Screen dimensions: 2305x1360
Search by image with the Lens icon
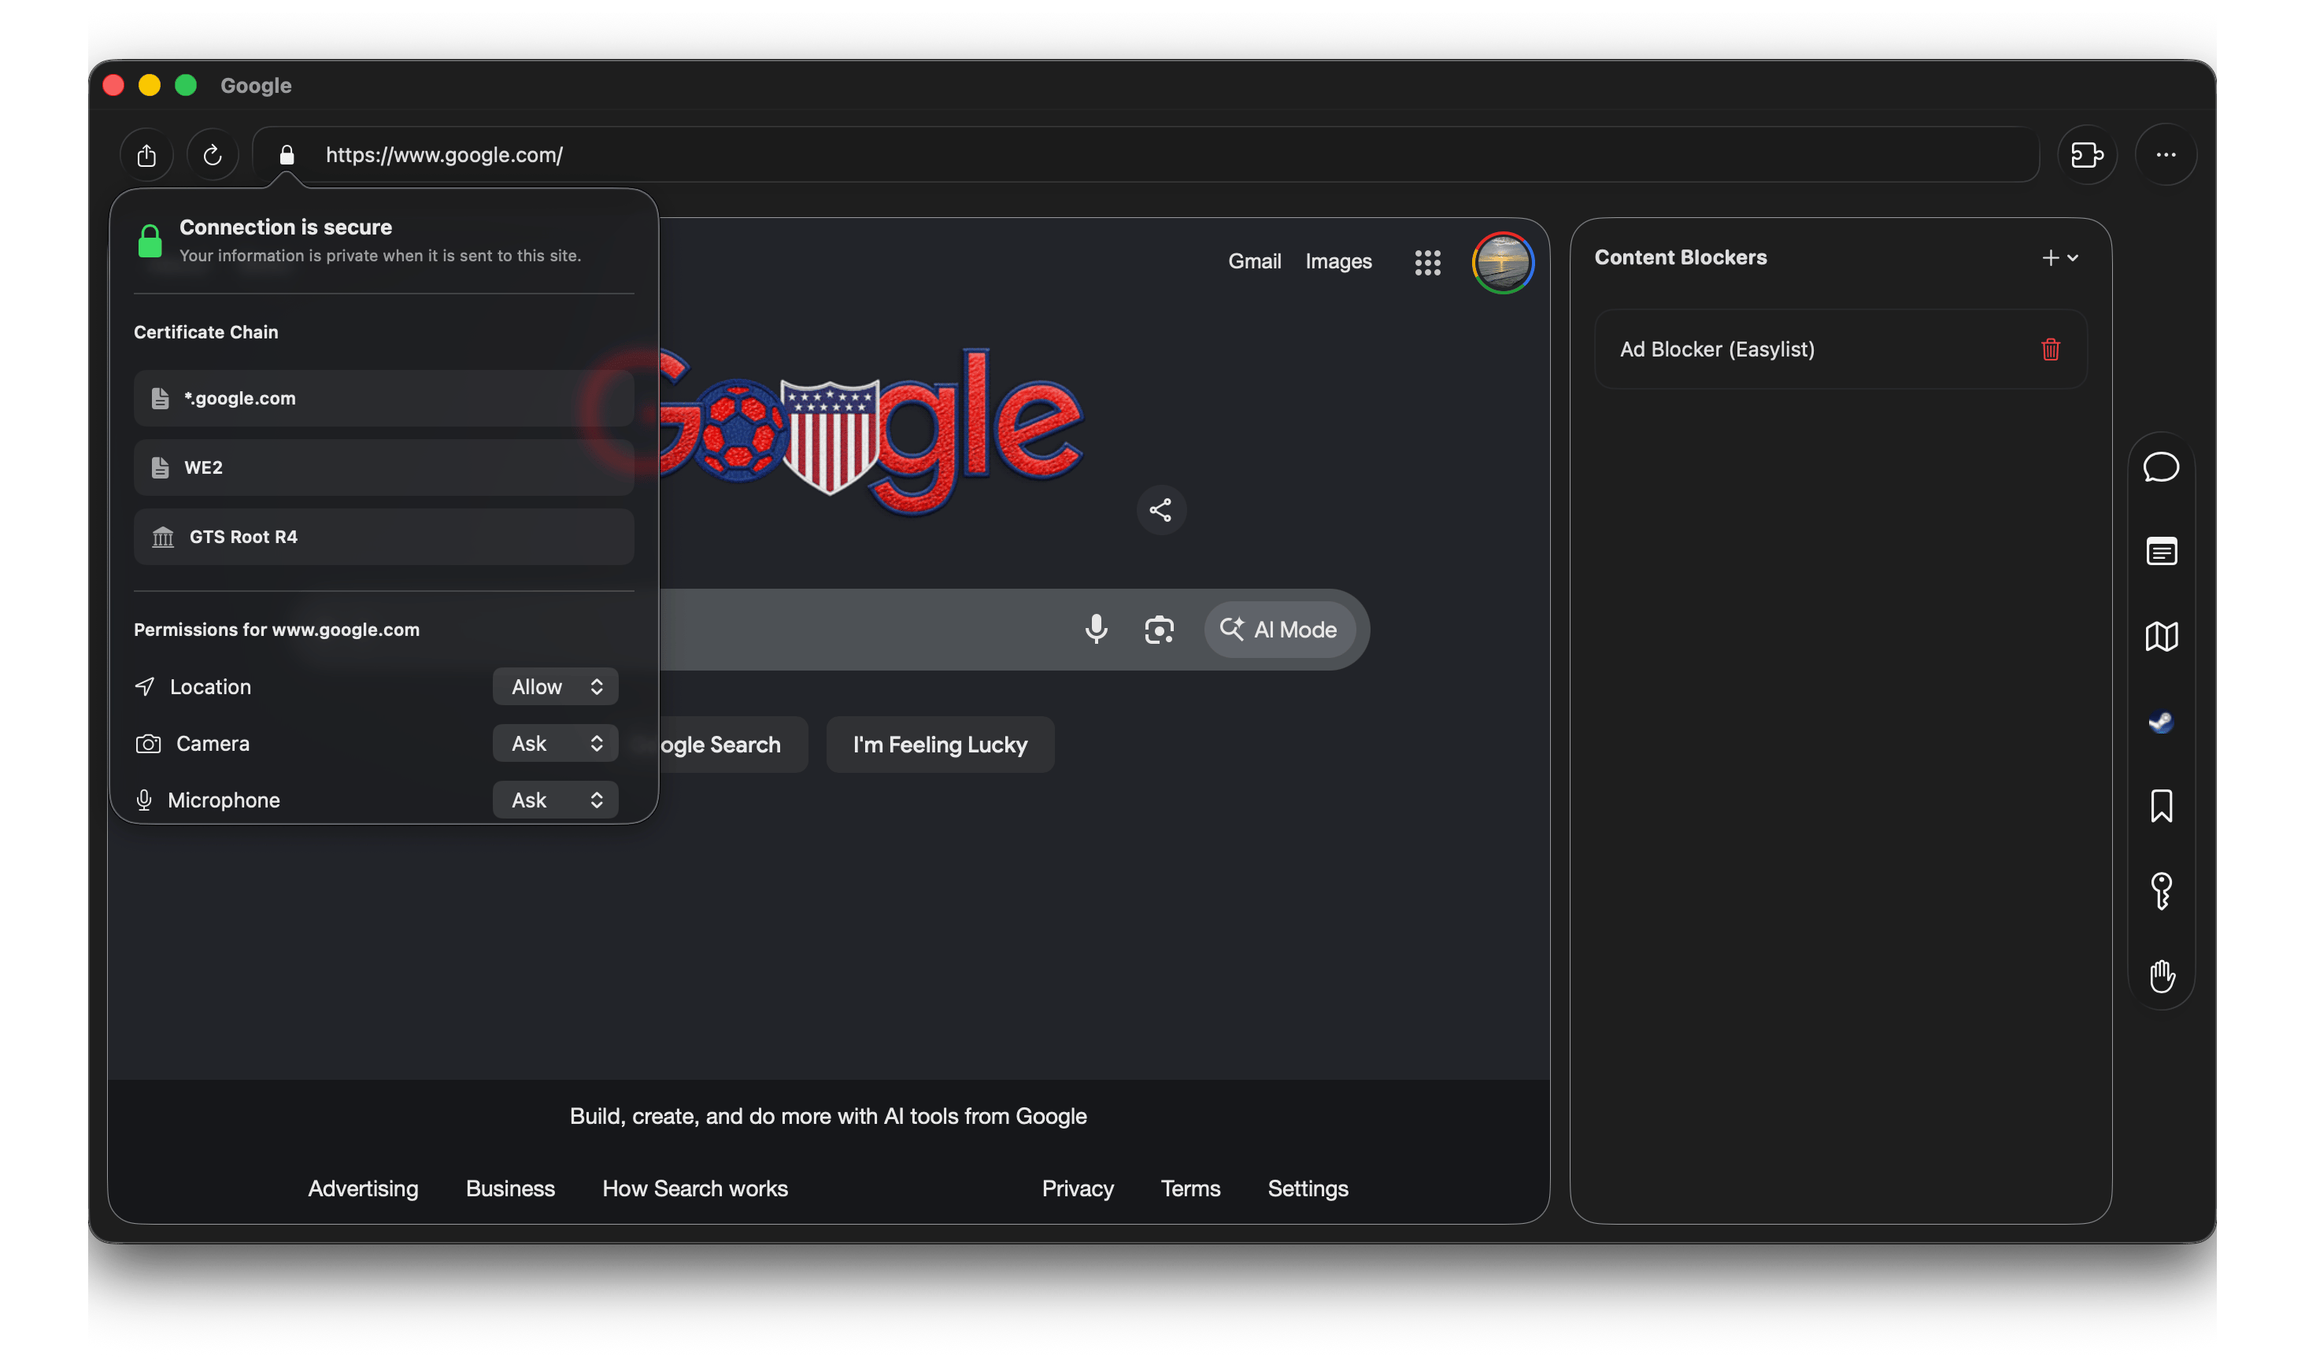1159,630
